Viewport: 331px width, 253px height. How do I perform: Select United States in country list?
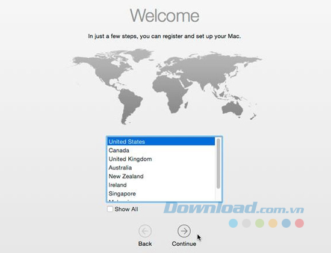coord(161,141)
